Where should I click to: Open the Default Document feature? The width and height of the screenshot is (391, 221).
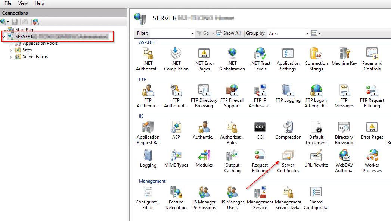(x=316, y=133)
